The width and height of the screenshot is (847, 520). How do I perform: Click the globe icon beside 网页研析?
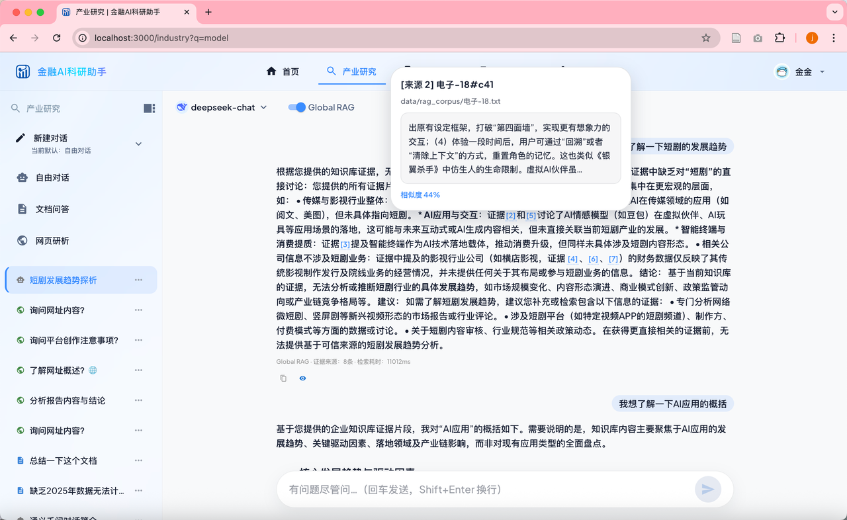22,240
